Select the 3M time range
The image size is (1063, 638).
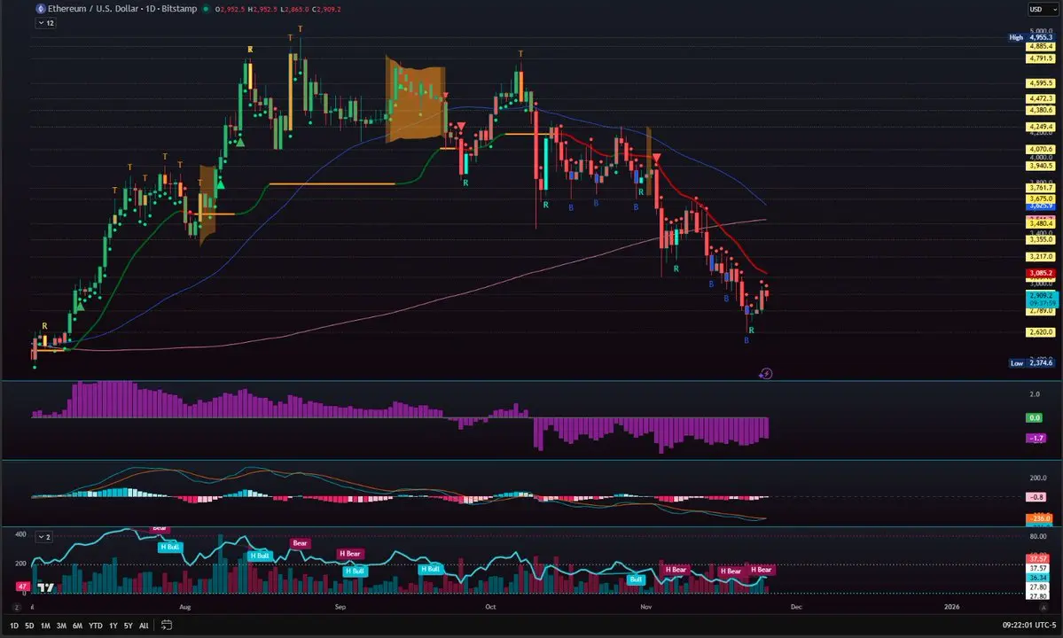coord(61,626)
